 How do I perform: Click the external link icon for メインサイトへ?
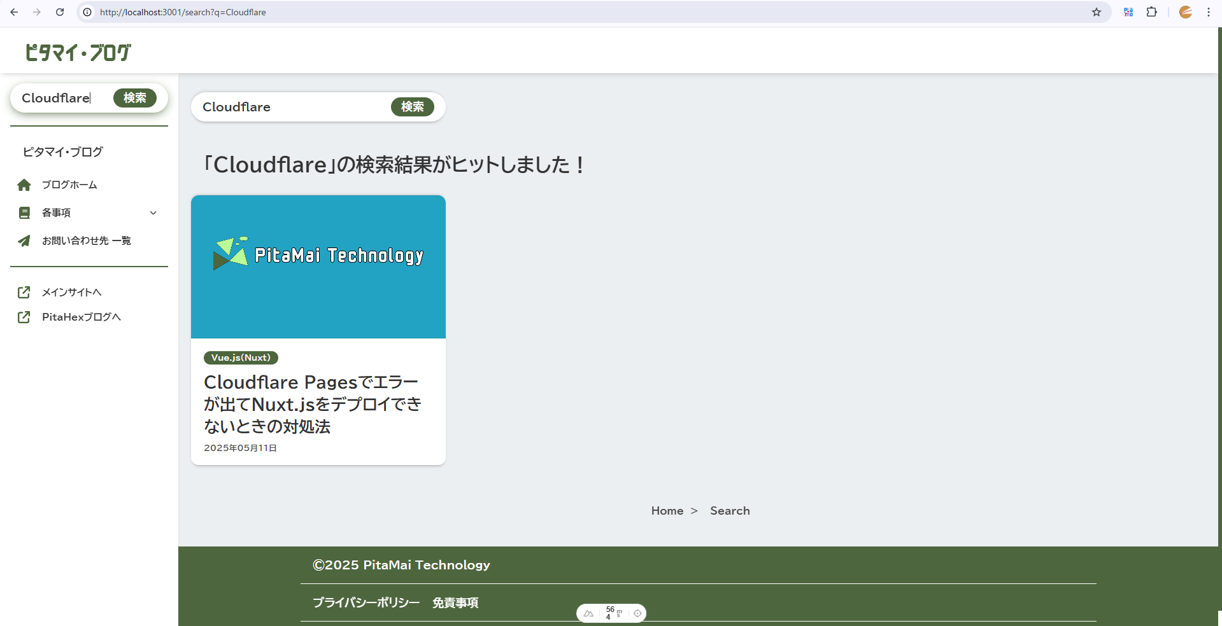point(24,293)
